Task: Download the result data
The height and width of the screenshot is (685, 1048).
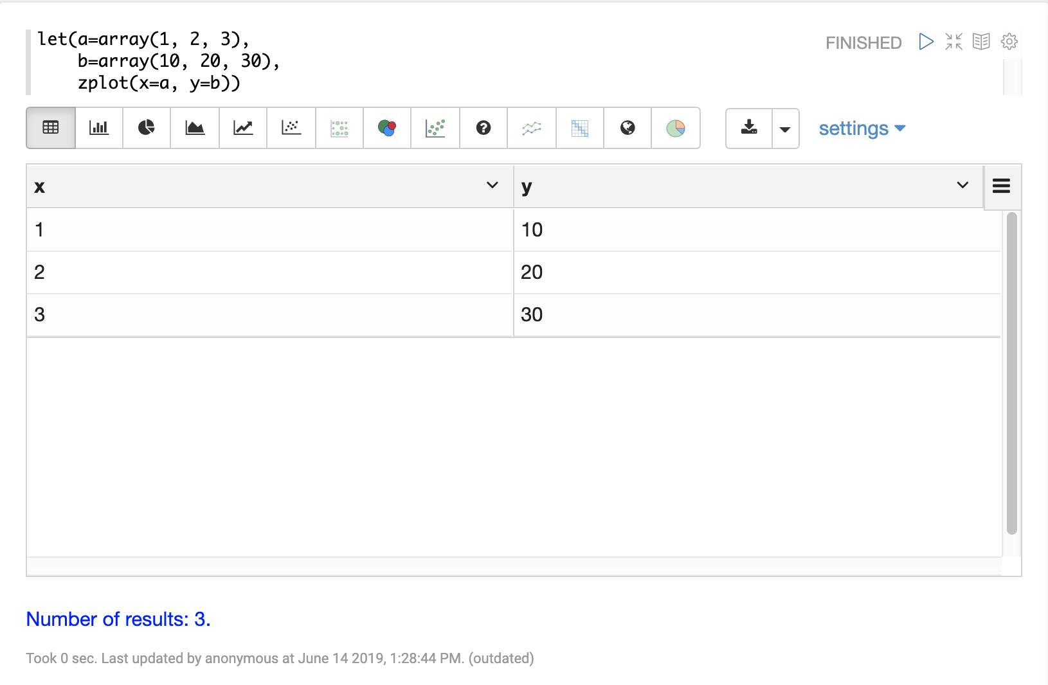Action: tap(749, 128)
